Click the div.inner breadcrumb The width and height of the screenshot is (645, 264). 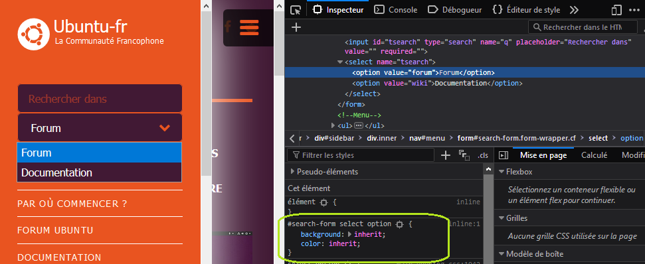coord(382,139)
